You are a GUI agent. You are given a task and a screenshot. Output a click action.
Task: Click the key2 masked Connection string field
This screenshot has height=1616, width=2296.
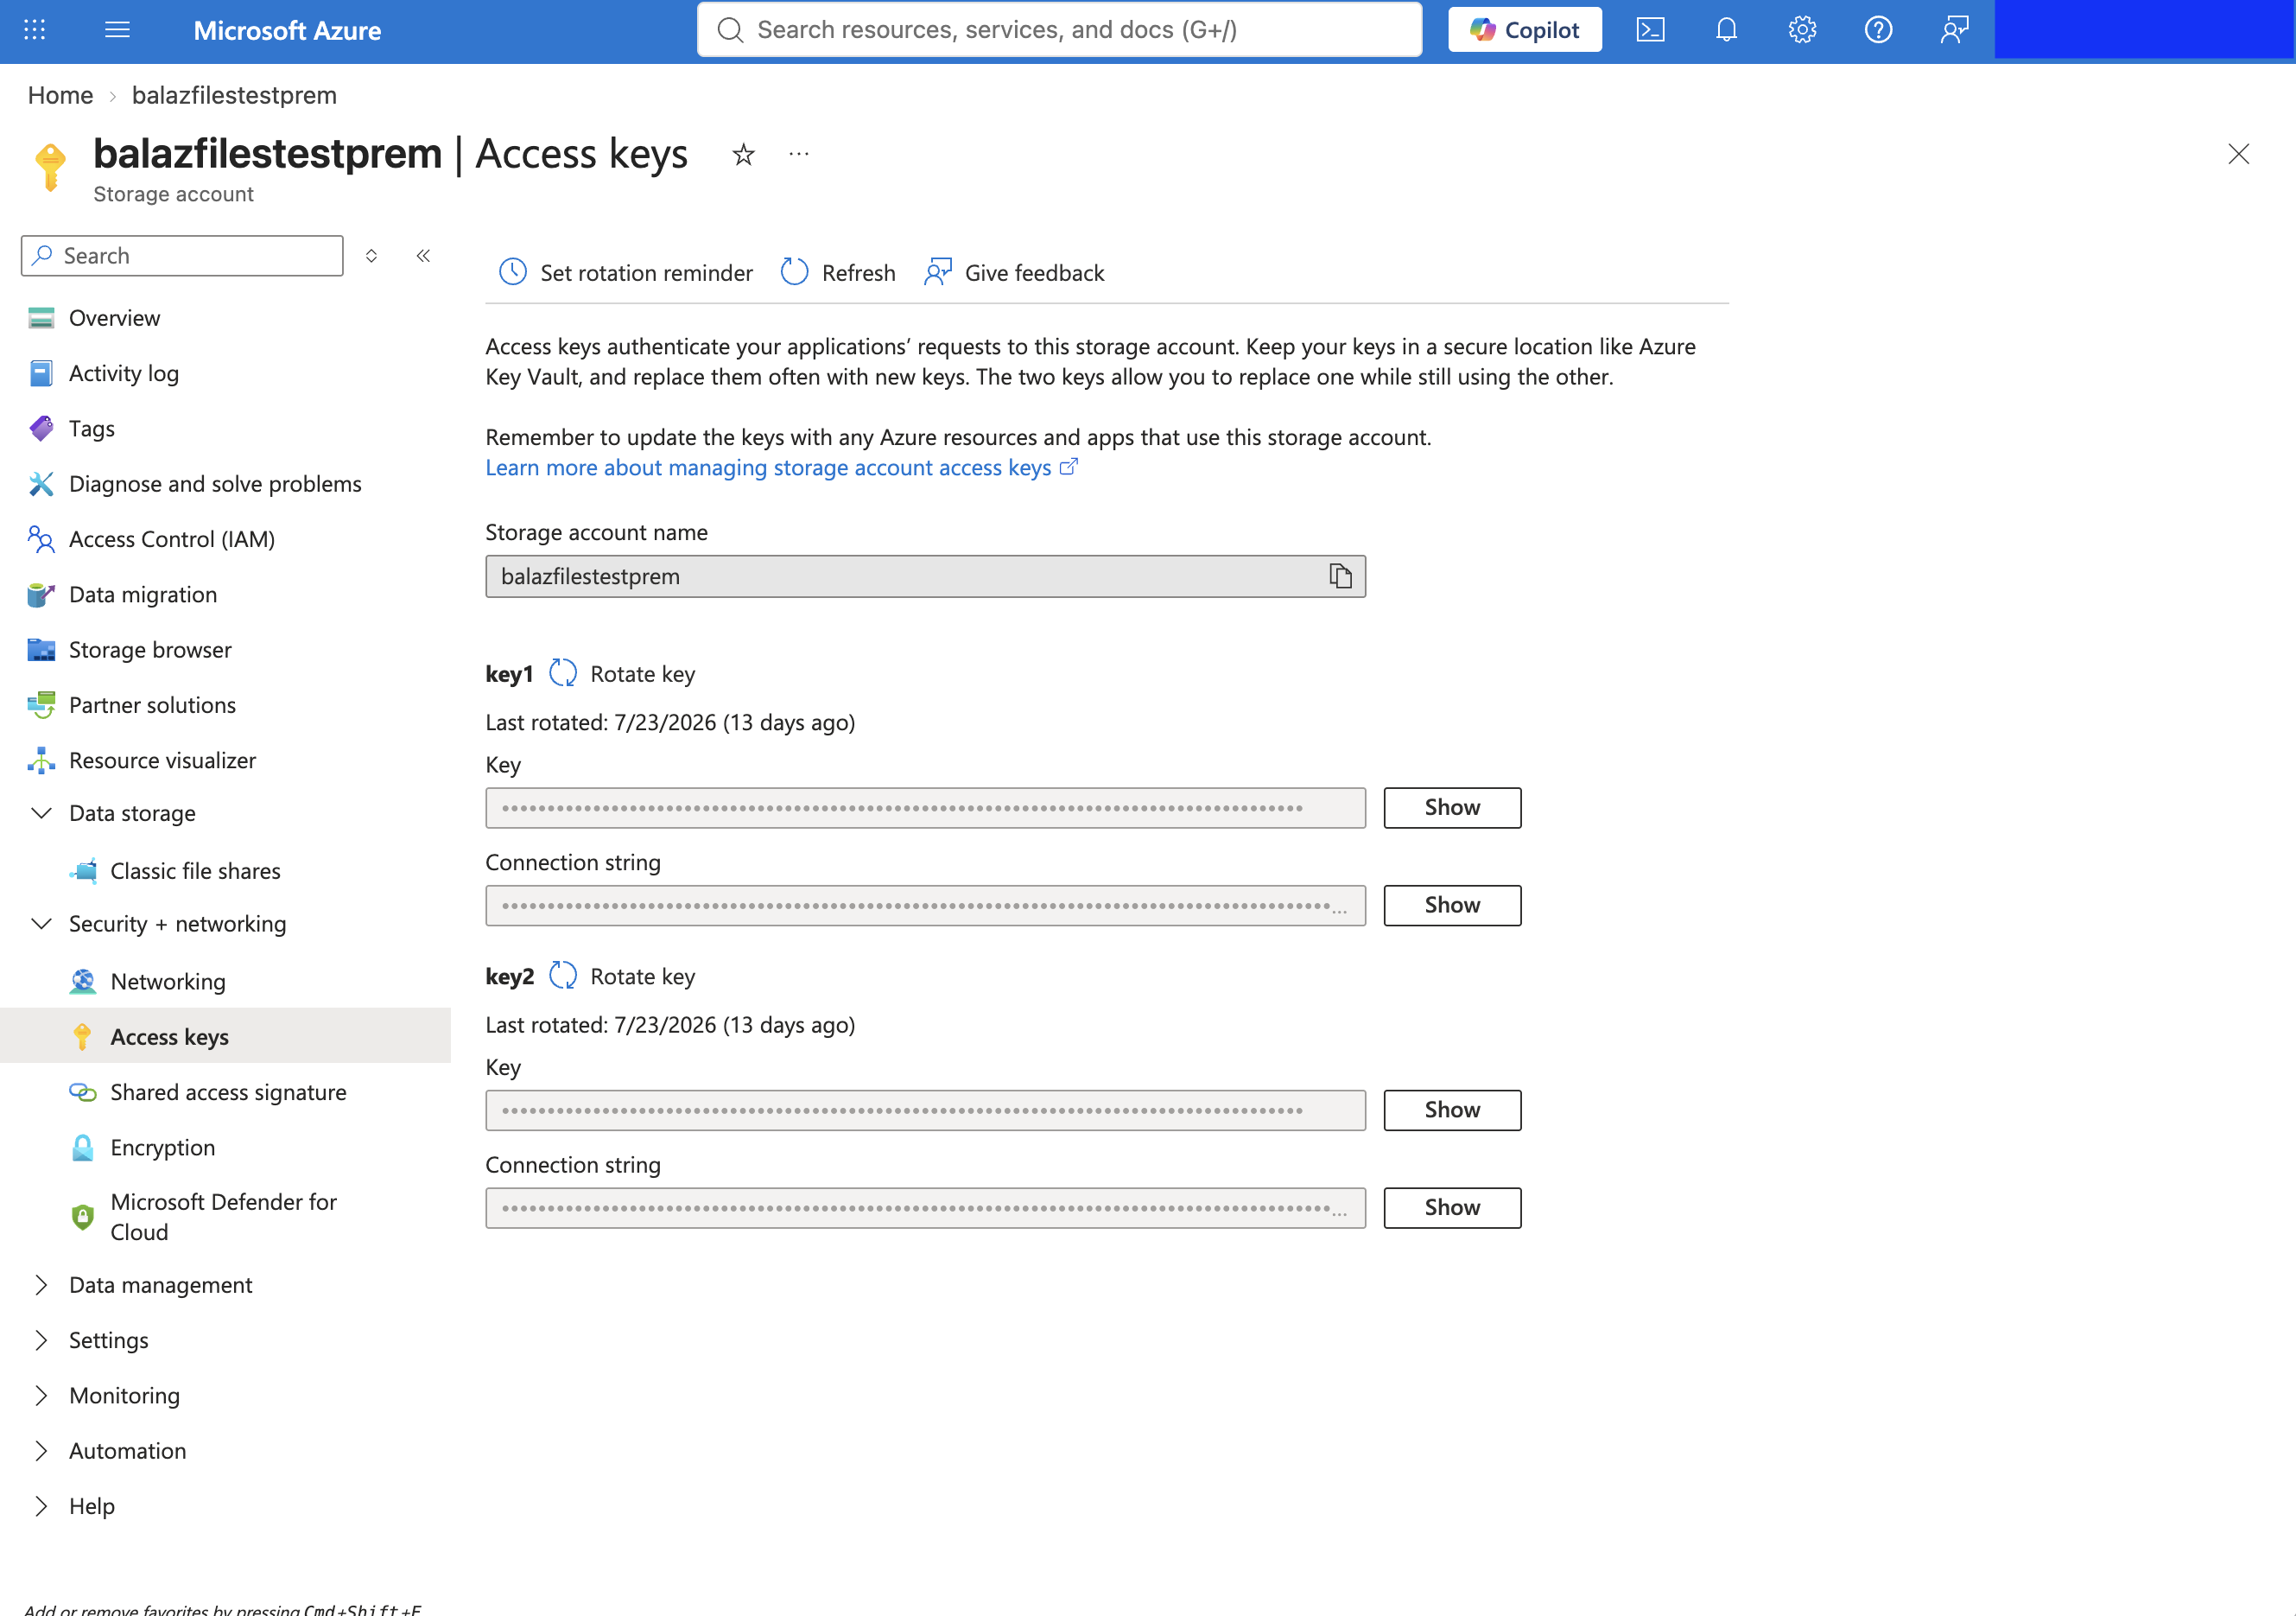pyautogui.click(x=925, y=1208)
